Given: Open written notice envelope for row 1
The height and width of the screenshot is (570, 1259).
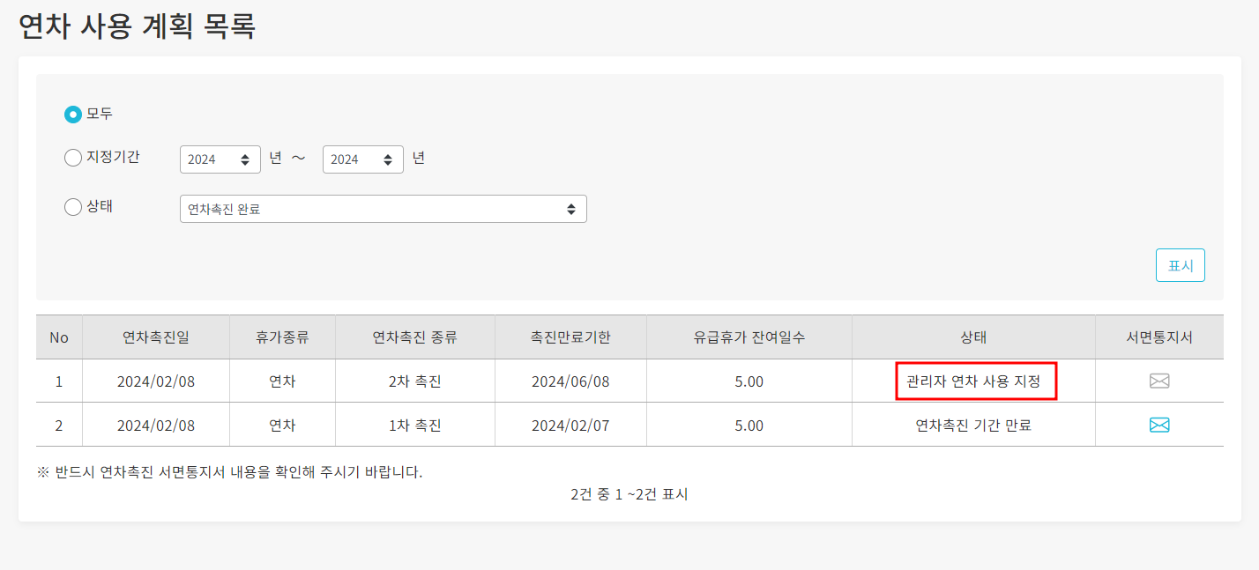Looking at the screenshot, I should coord(1159,381).
